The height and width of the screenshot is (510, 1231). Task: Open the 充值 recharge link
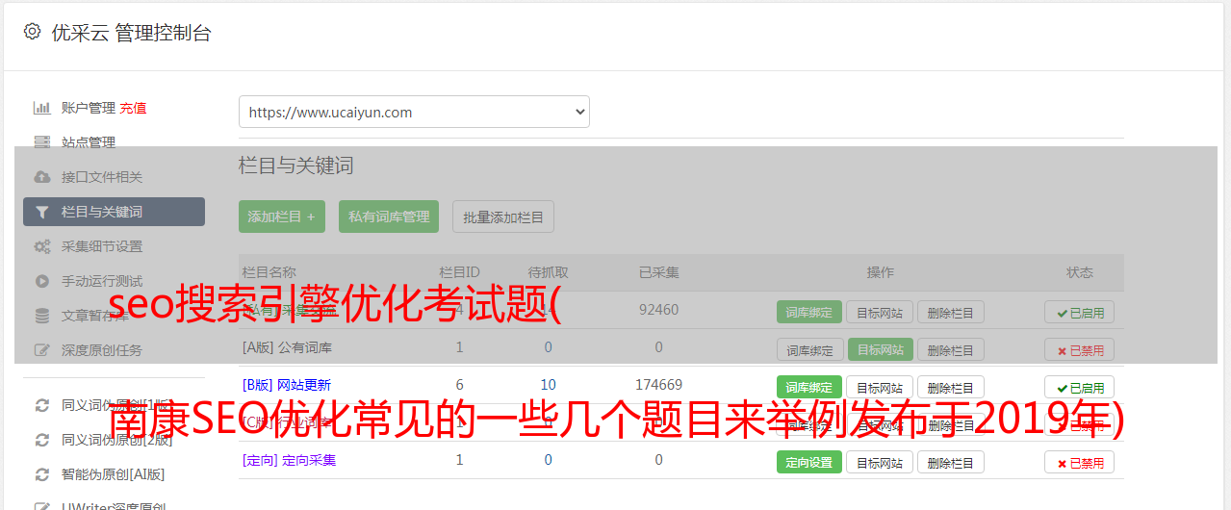[133, 108]
